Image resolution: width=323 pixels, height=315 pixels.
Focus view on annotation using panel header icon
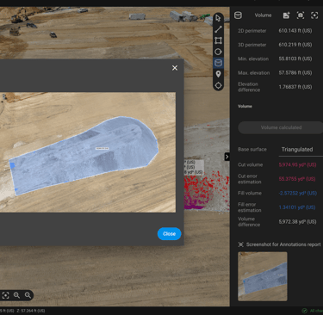click(314, 15)
